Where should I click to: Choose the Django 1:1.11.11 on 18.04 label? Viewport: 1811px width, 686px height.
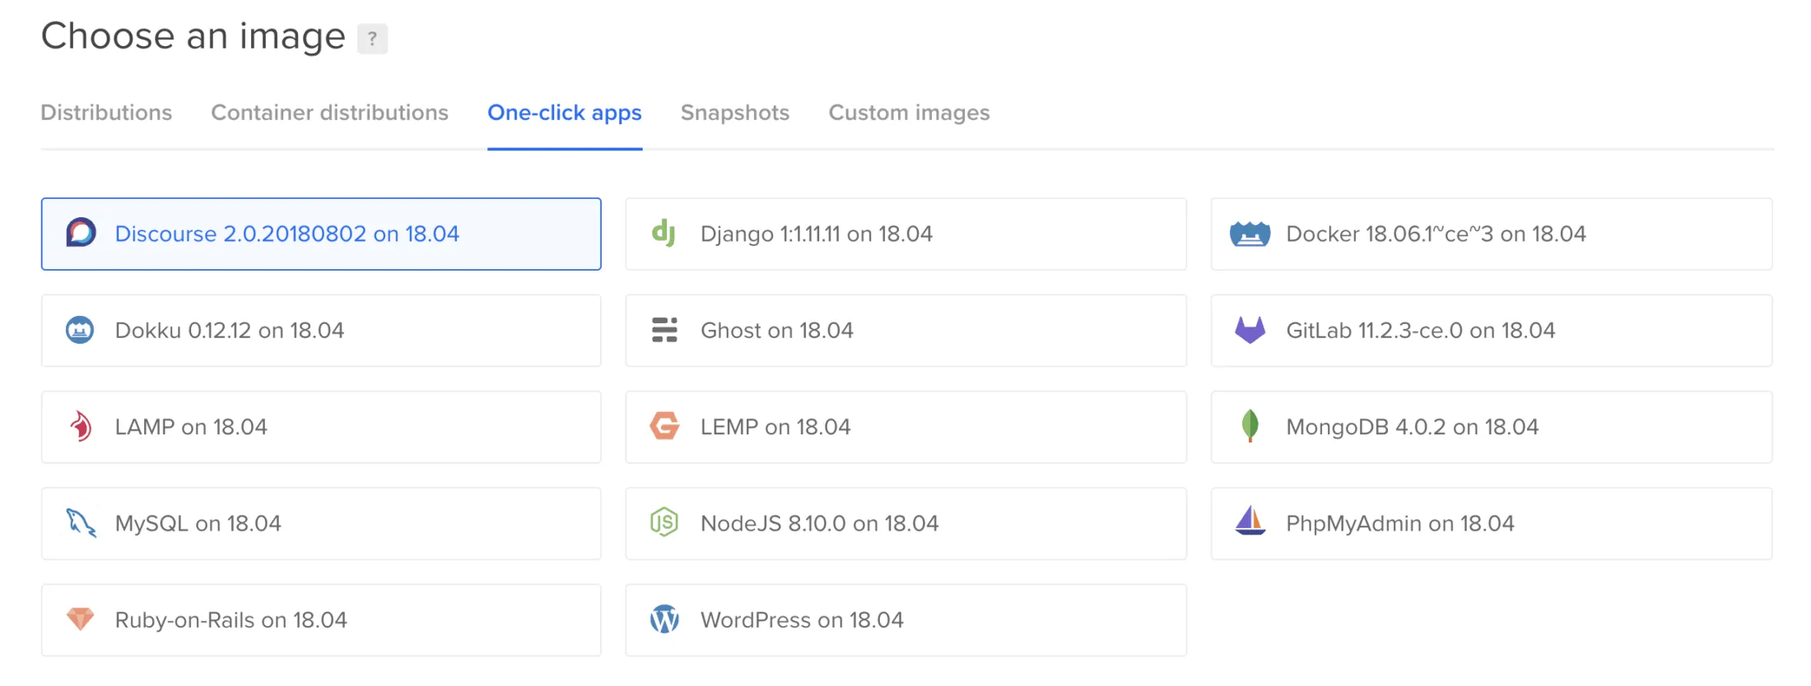click(817, 234)
